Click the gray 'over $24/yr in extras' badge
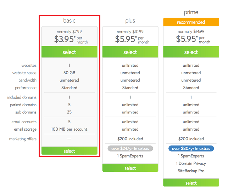This screenshot has height=190, width=250. tap(130, 149)
